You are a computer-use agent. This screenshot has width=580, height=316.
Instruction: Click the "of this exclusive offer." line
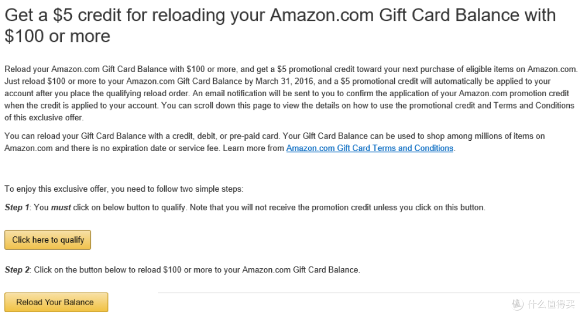44,118
